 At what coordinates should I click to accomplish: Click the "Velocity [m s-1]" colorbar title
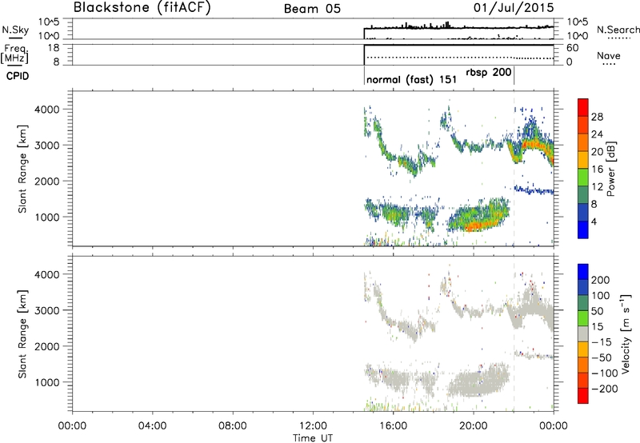point(626,333)
